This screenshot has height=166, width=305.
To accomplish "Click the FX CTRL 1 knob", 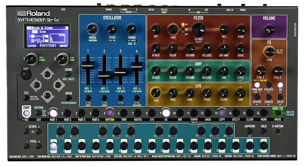I will (x=261, y=71).
